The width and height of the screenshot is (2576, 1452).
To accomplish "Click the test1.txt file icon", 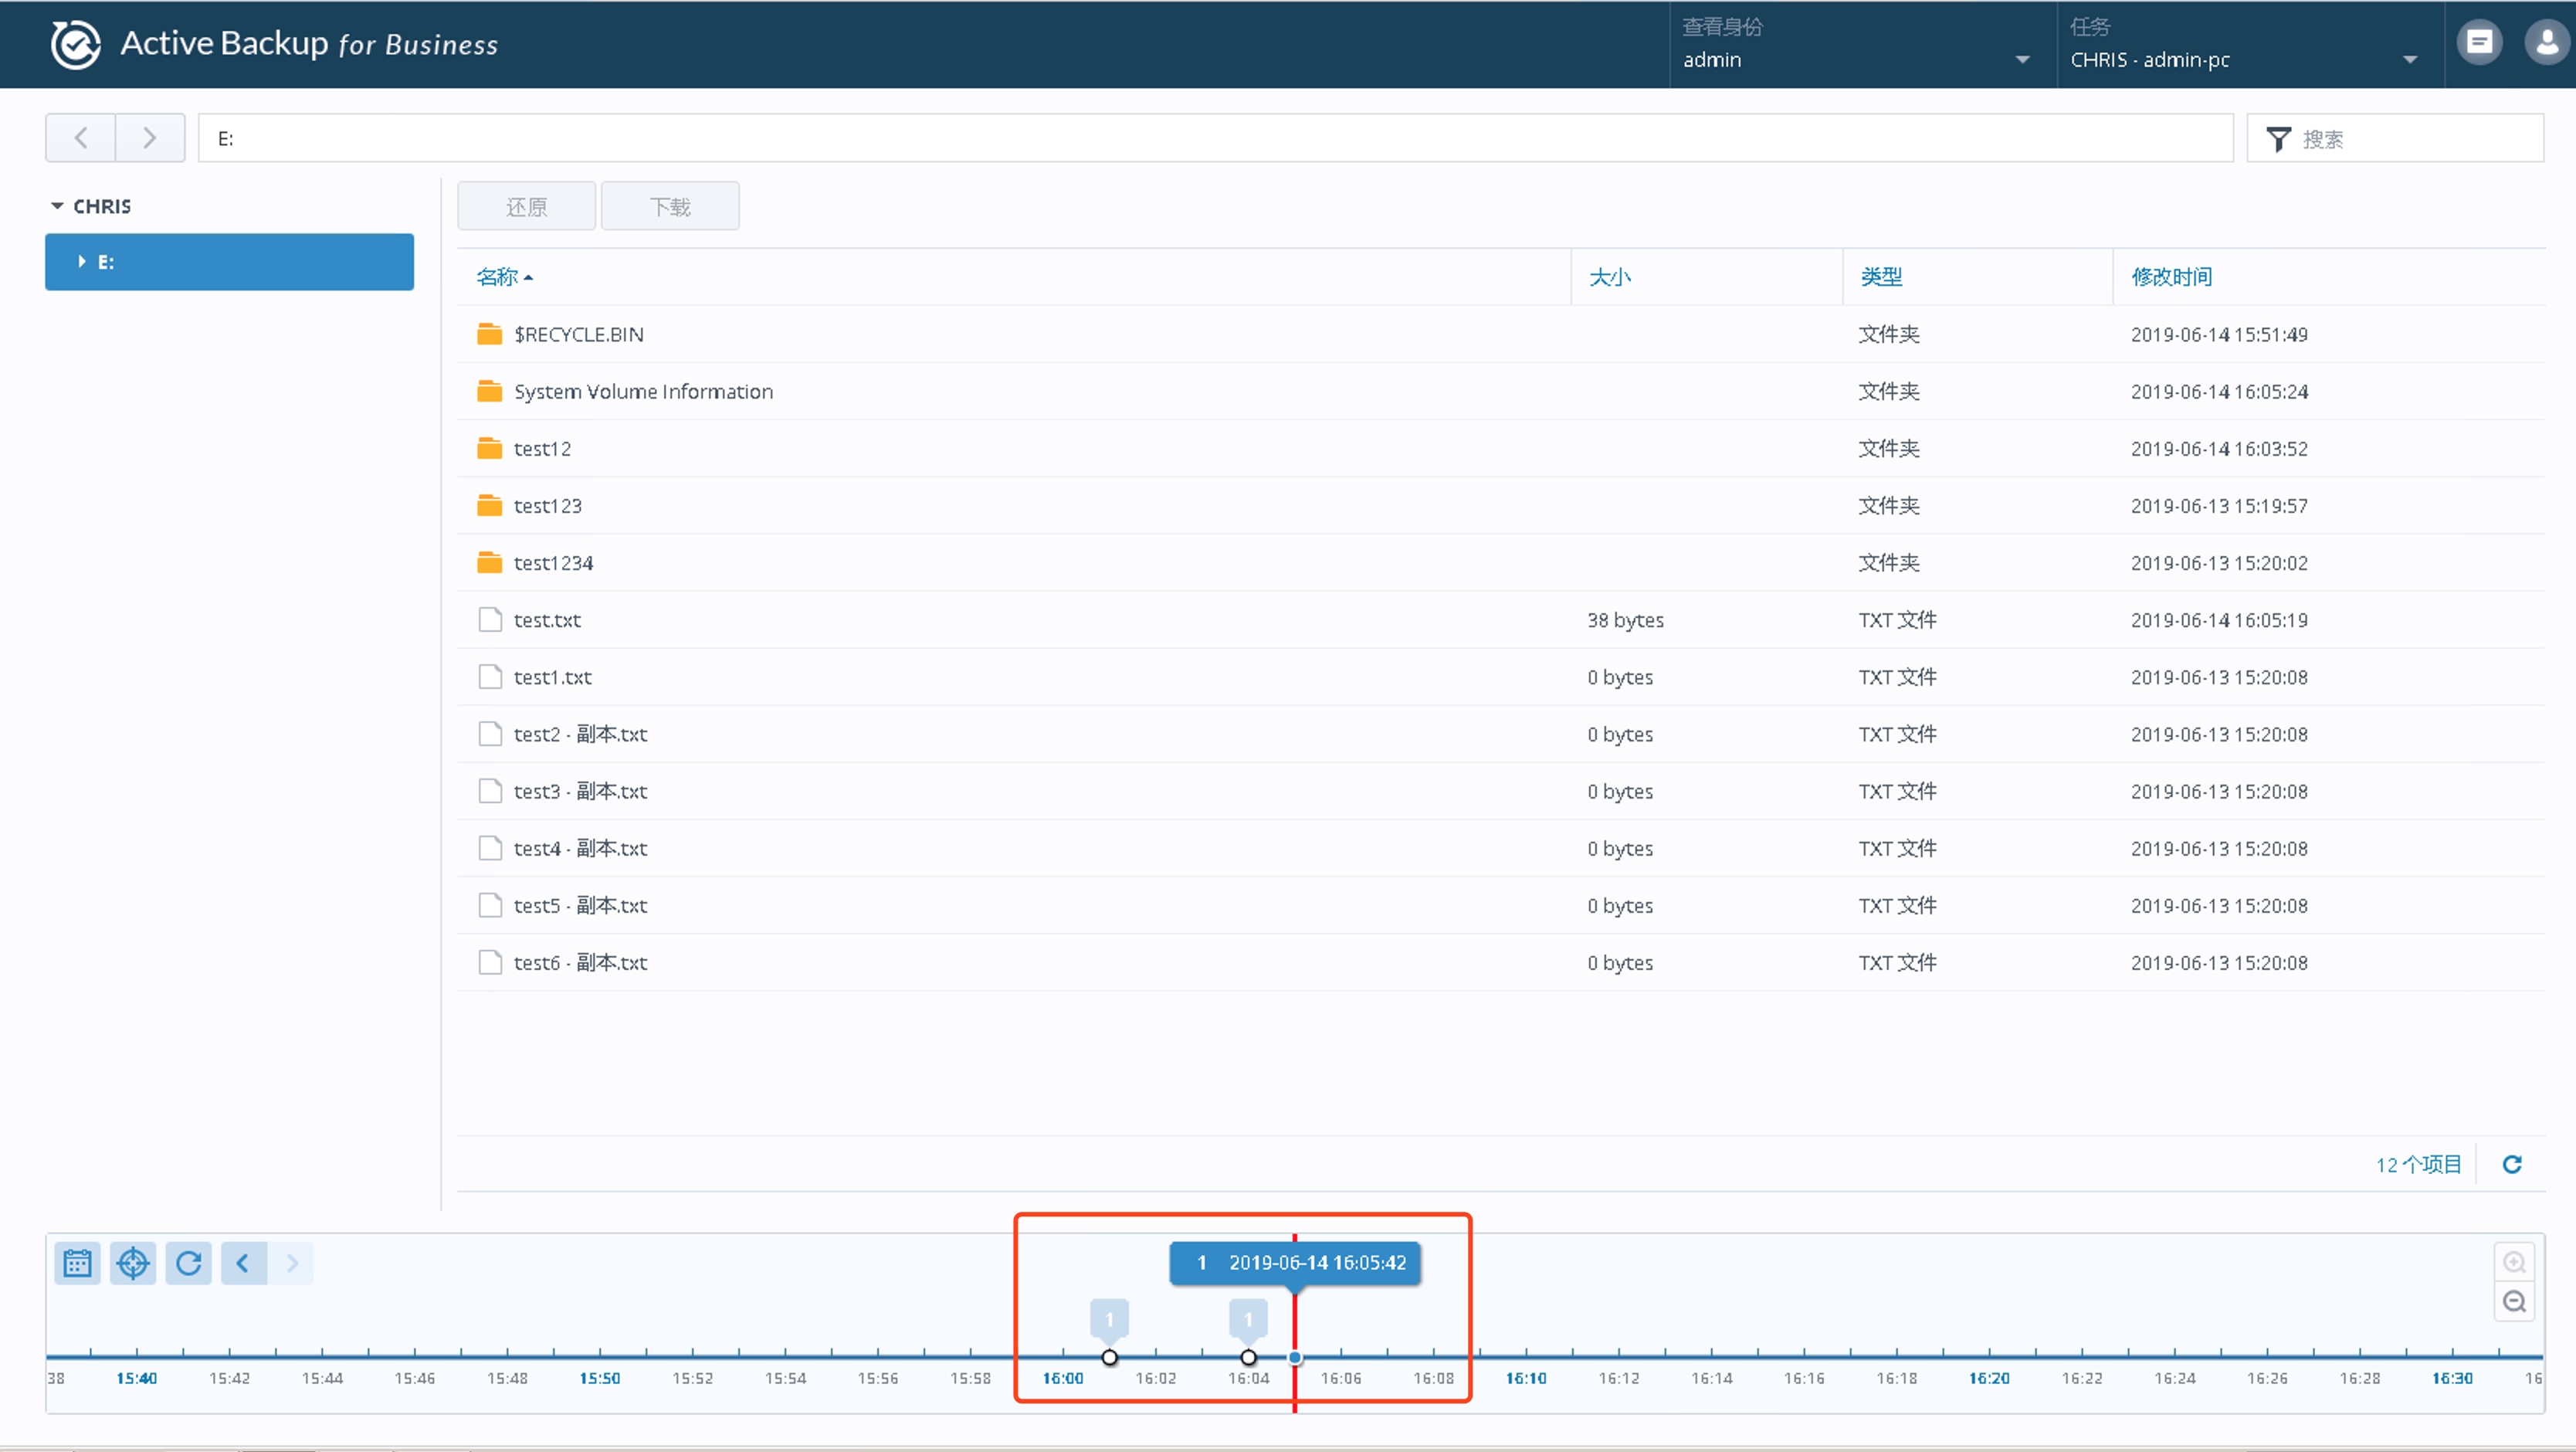I will 490,677.
